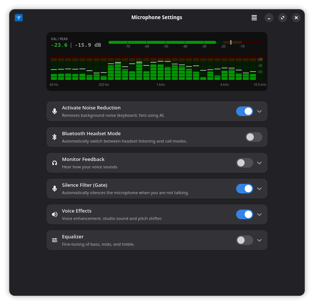This screenshot has height=305, width=314.
Task: Click the 250 Hz frequency axis label
Action: 104,85
